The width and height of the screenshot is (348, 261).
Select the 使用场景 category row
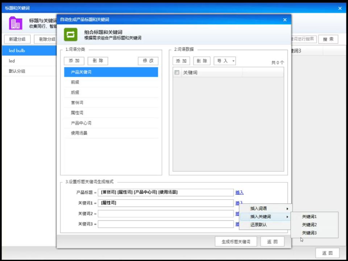pyautogui.click(x=111, y=133)
